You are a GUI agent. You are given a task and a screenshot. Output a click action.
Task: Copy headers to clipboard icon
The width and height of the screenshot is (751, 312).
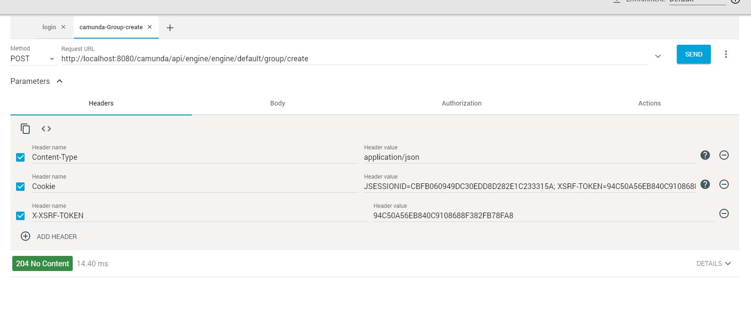(x=26, y=129)
